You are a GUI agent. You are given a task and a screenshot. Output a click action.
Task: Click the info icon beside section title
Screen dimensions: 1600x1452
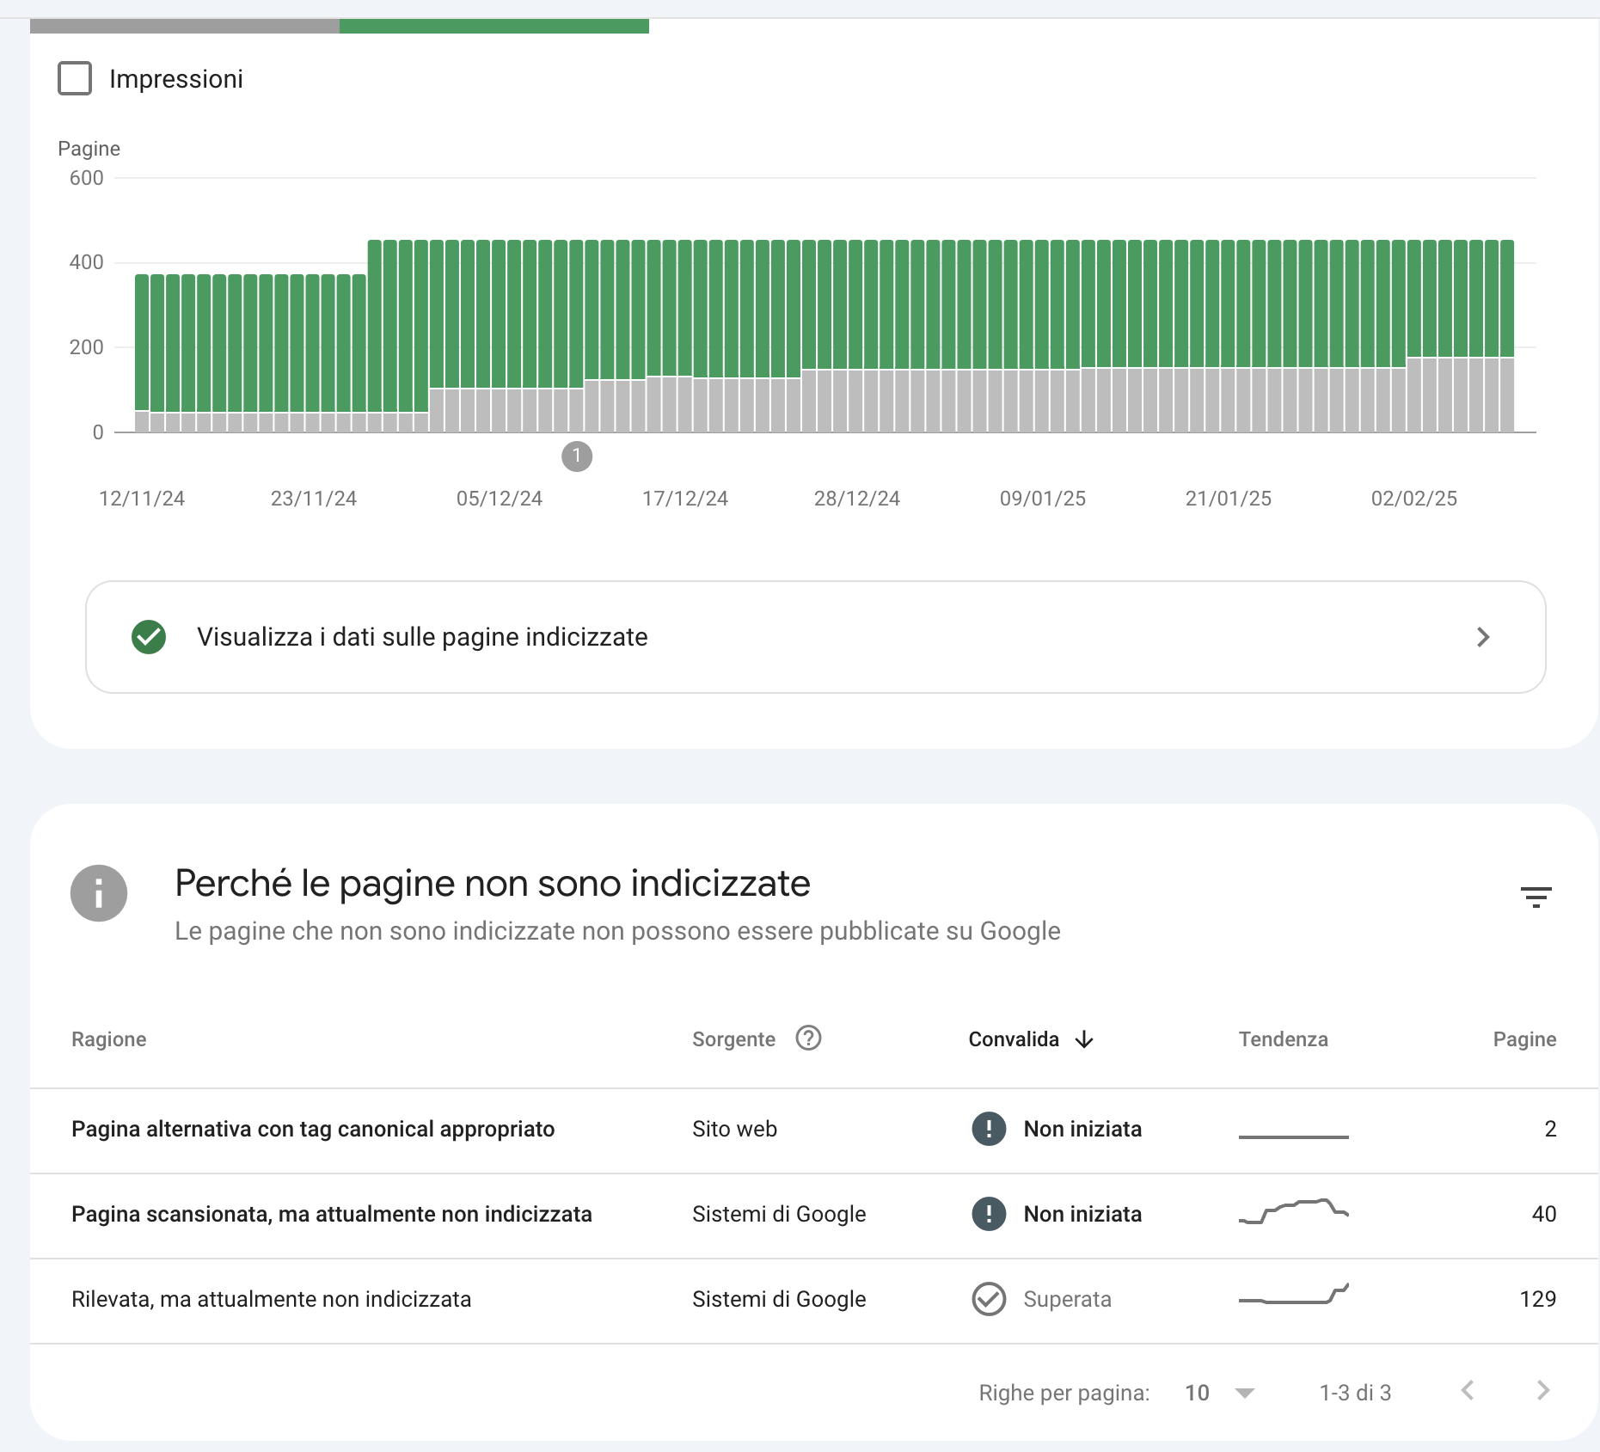[x=99, y=893]
